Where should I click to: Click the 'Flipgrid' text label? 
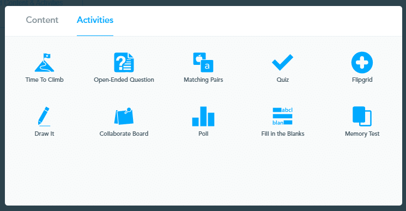pyautogui.click(x=362, y=80)
